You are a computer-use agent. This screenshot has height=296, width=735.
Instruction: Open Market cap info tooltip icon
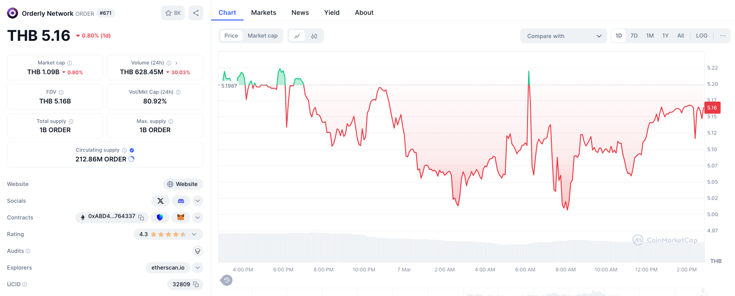pos(70,63)
